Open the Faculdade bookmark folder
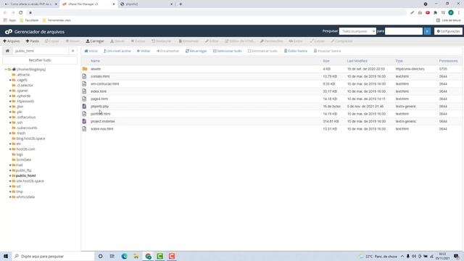The width and height of the screenshot is (464, 261). [x=29, y=20]
